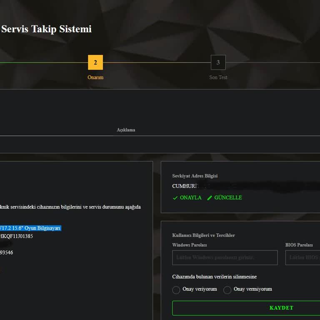Click the Açıklama column header
Viewport: 320px width, 320px height.
coord(126,130)
